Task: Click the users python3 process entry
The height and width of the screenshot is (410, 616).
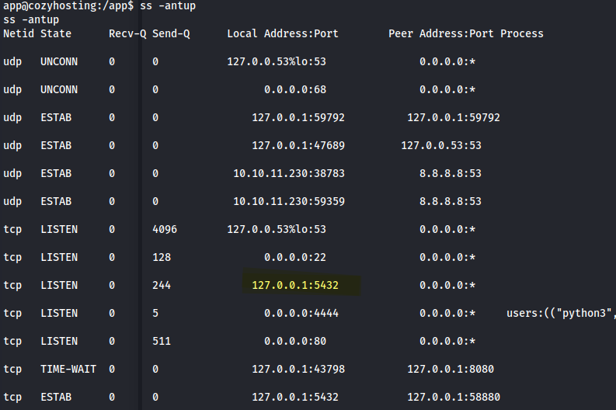Action: pyautogui.click(x=561, y=313)
